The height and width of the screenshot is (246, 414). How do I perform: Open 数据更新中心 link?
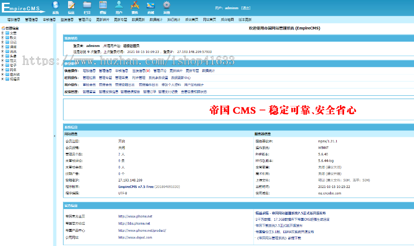pyautogui.click(x=181, y=78)
